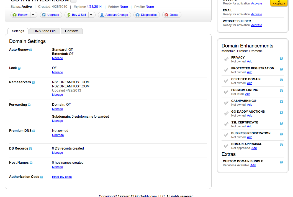Screen dimensions: 293x197
Task: Click the help icon for Custom Domain Bundle
Action: pyautogui.click(x=281, y=162)
